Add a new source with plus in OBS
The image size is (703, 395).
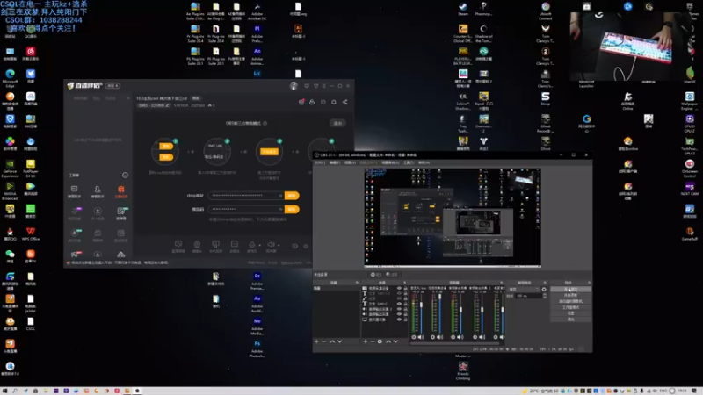pos(366,341)
